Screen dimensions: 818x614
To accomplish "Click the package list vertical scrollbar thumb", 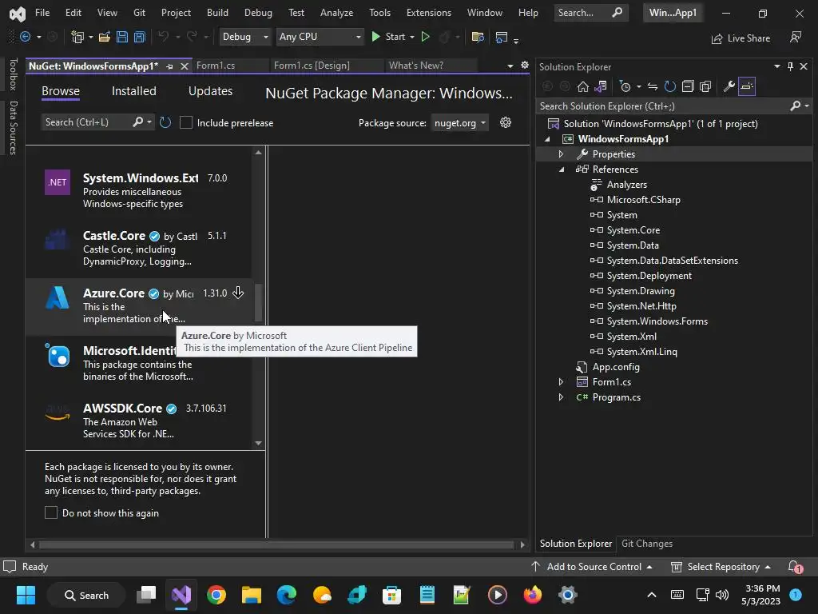I will [x=258, y=303].
